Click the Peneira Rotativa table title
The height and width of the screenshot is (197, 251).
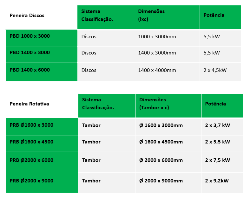(x=29, y=104)
